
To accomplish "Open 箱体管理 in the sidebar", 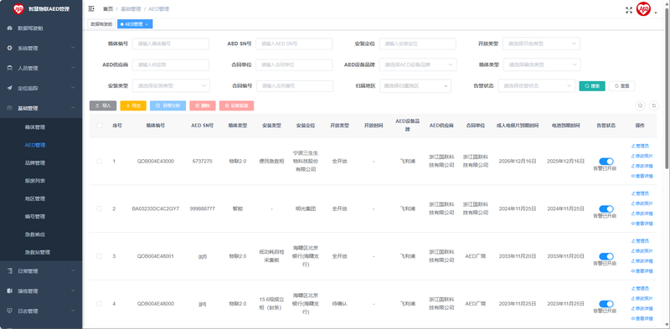I will click(41, 127).
